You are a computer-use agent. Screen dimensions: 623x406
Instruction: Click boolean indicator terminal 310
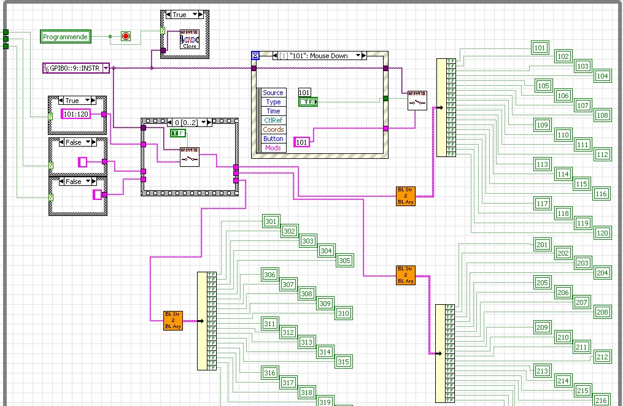pos(343,313)
